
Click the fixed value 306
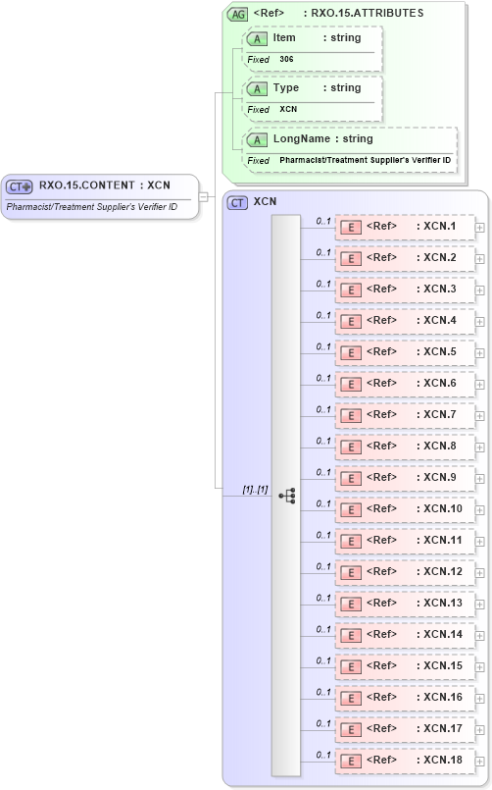[x=286, y=60]
